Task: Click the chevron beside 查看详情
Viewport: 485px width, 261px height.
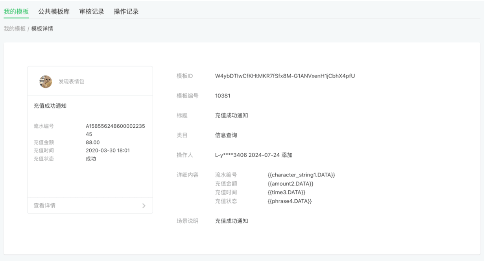Action: (x=144, y=206)
